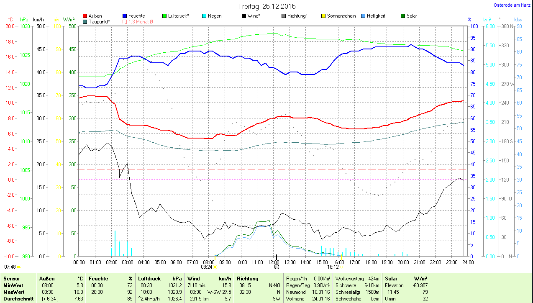Click the gray Richtung legend icon
This screenshot has width=533, height=303.
click(284, 16)
